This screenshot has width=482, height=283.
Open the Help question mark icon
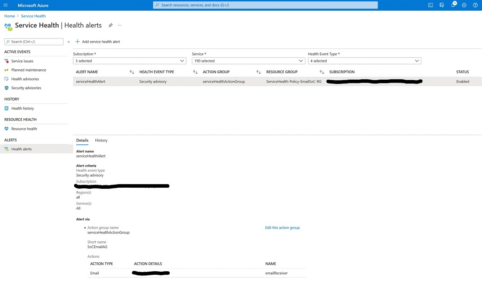click(x=475, y=5)
